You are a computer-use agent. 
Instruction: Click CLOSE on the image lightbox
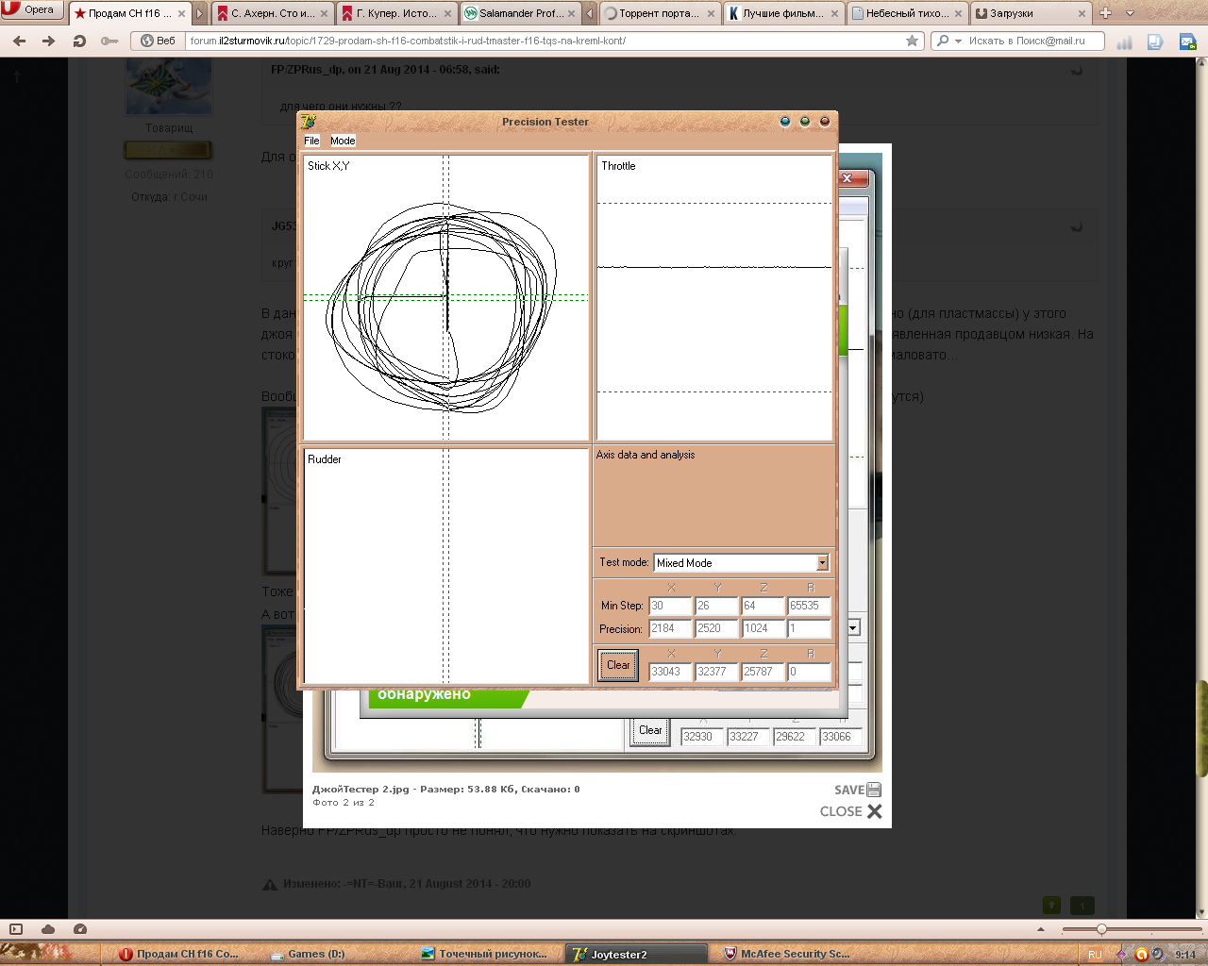[x=851, y=811]
